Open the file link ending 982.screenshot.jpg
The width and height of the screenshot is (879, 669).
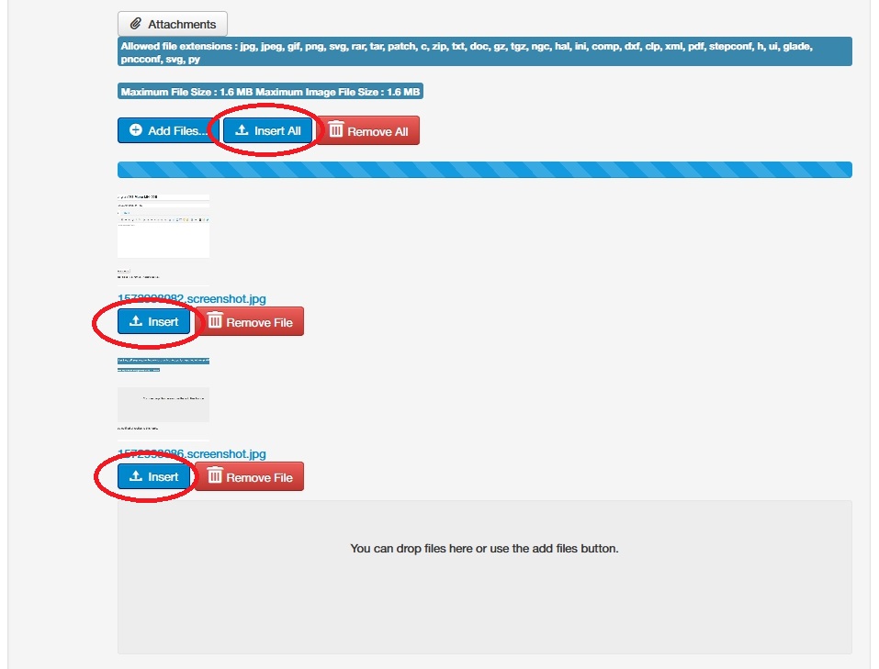point(192,298)
